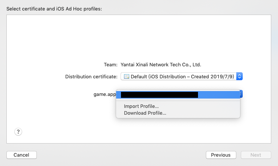Click the blue arrows of Distribution certificate popup
The width and height of the screenshot is (278, 166).
click(x=239, y=76)
